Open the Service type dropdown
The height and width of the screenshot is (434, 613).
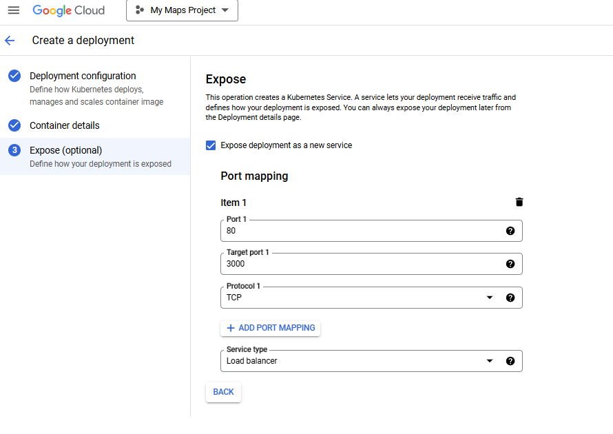(490, 360)
